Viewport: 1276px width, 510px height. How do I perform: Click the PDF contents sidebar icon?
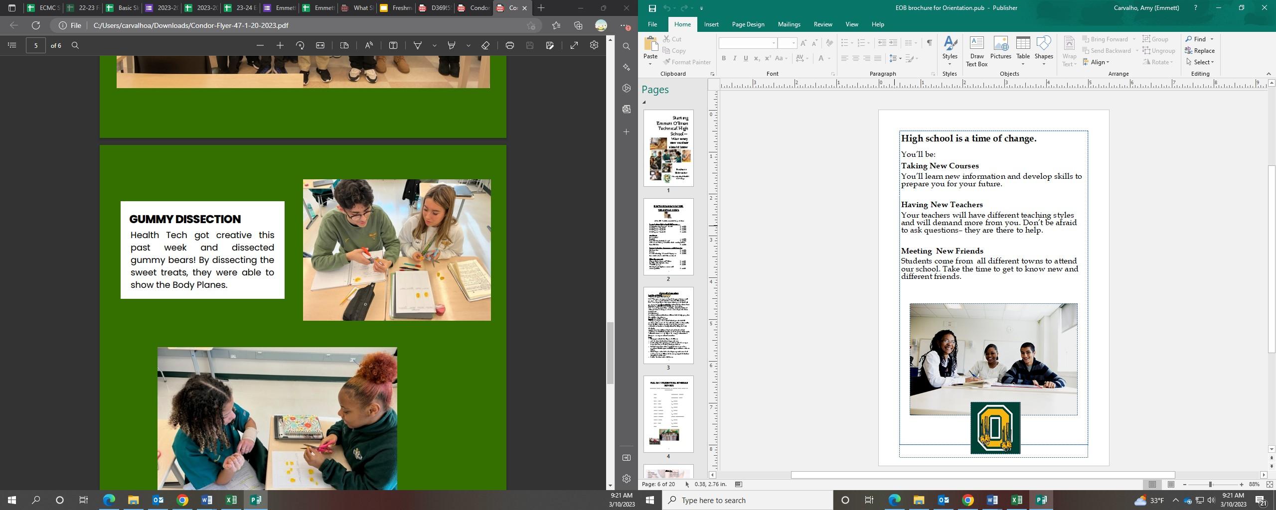(12, 45)
